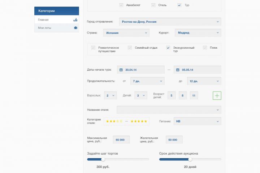Open the Город отправления dropdown

tap(170, 22)
